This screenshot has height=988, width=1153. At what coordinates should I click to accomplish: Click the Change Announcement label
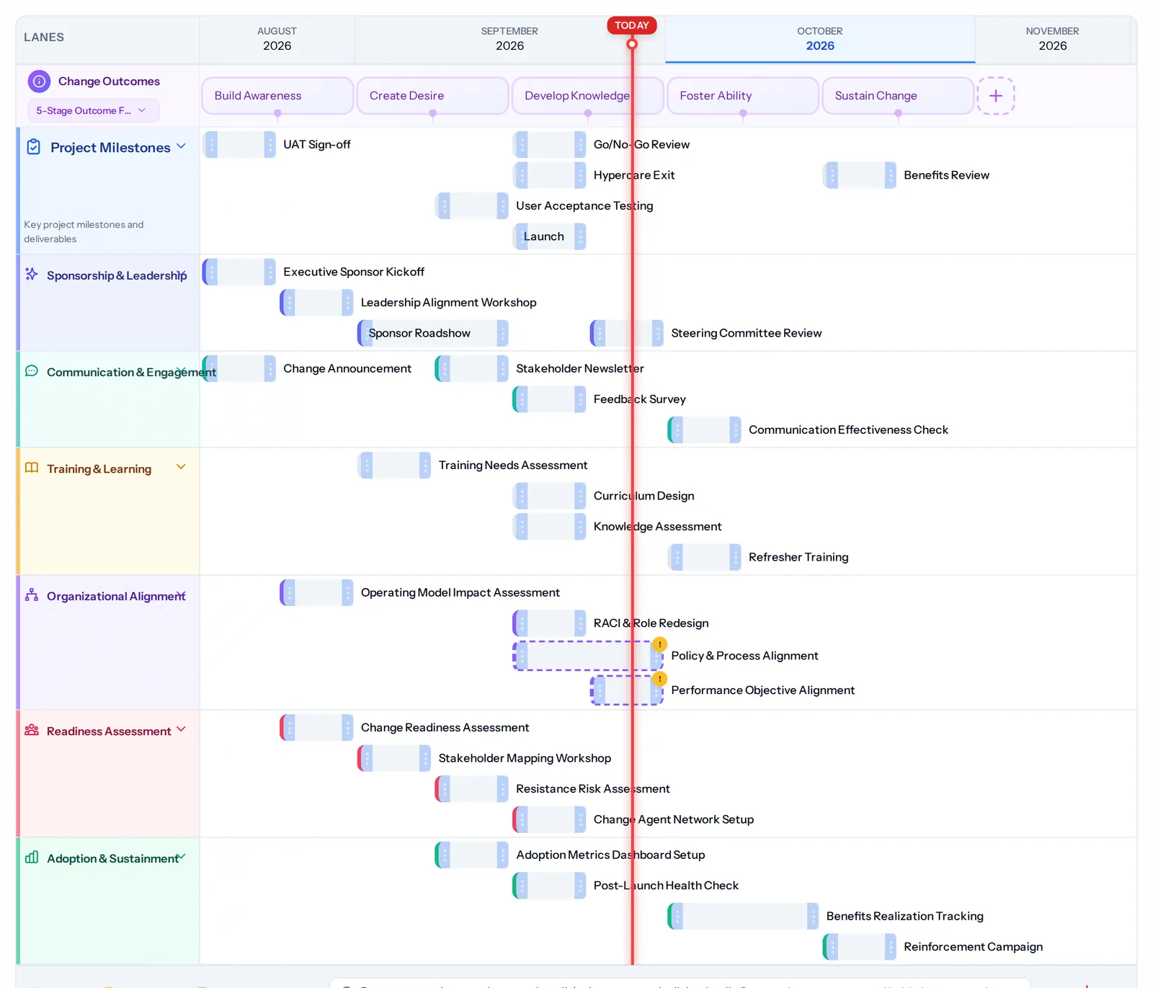[x=347, y=368]
